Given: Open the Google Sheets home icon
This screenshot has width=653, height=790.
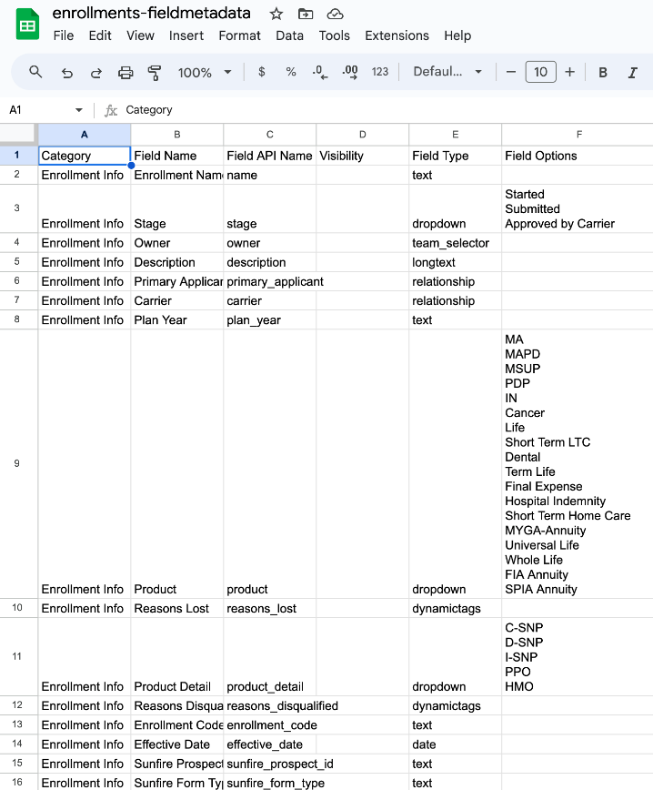Looking at the screenshot, I should pyautogui.click(x=27, y=24).
